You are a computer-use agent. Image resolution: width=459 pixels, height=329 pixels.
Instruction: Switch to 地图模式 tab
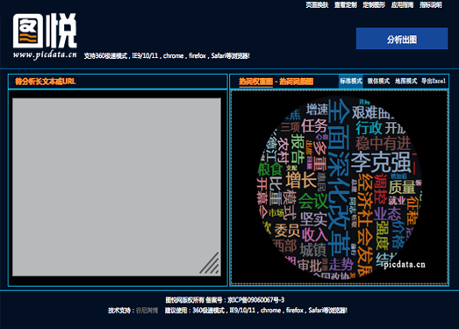coord(405,81)
